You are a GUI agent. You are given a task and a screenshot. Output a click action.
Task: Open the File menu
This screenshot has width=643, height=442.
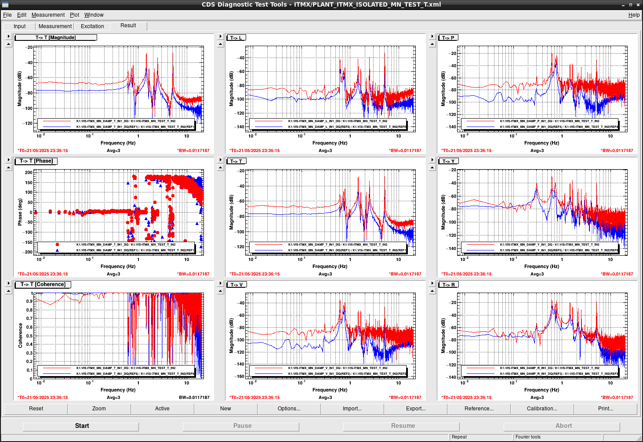(x=7, y=15)
